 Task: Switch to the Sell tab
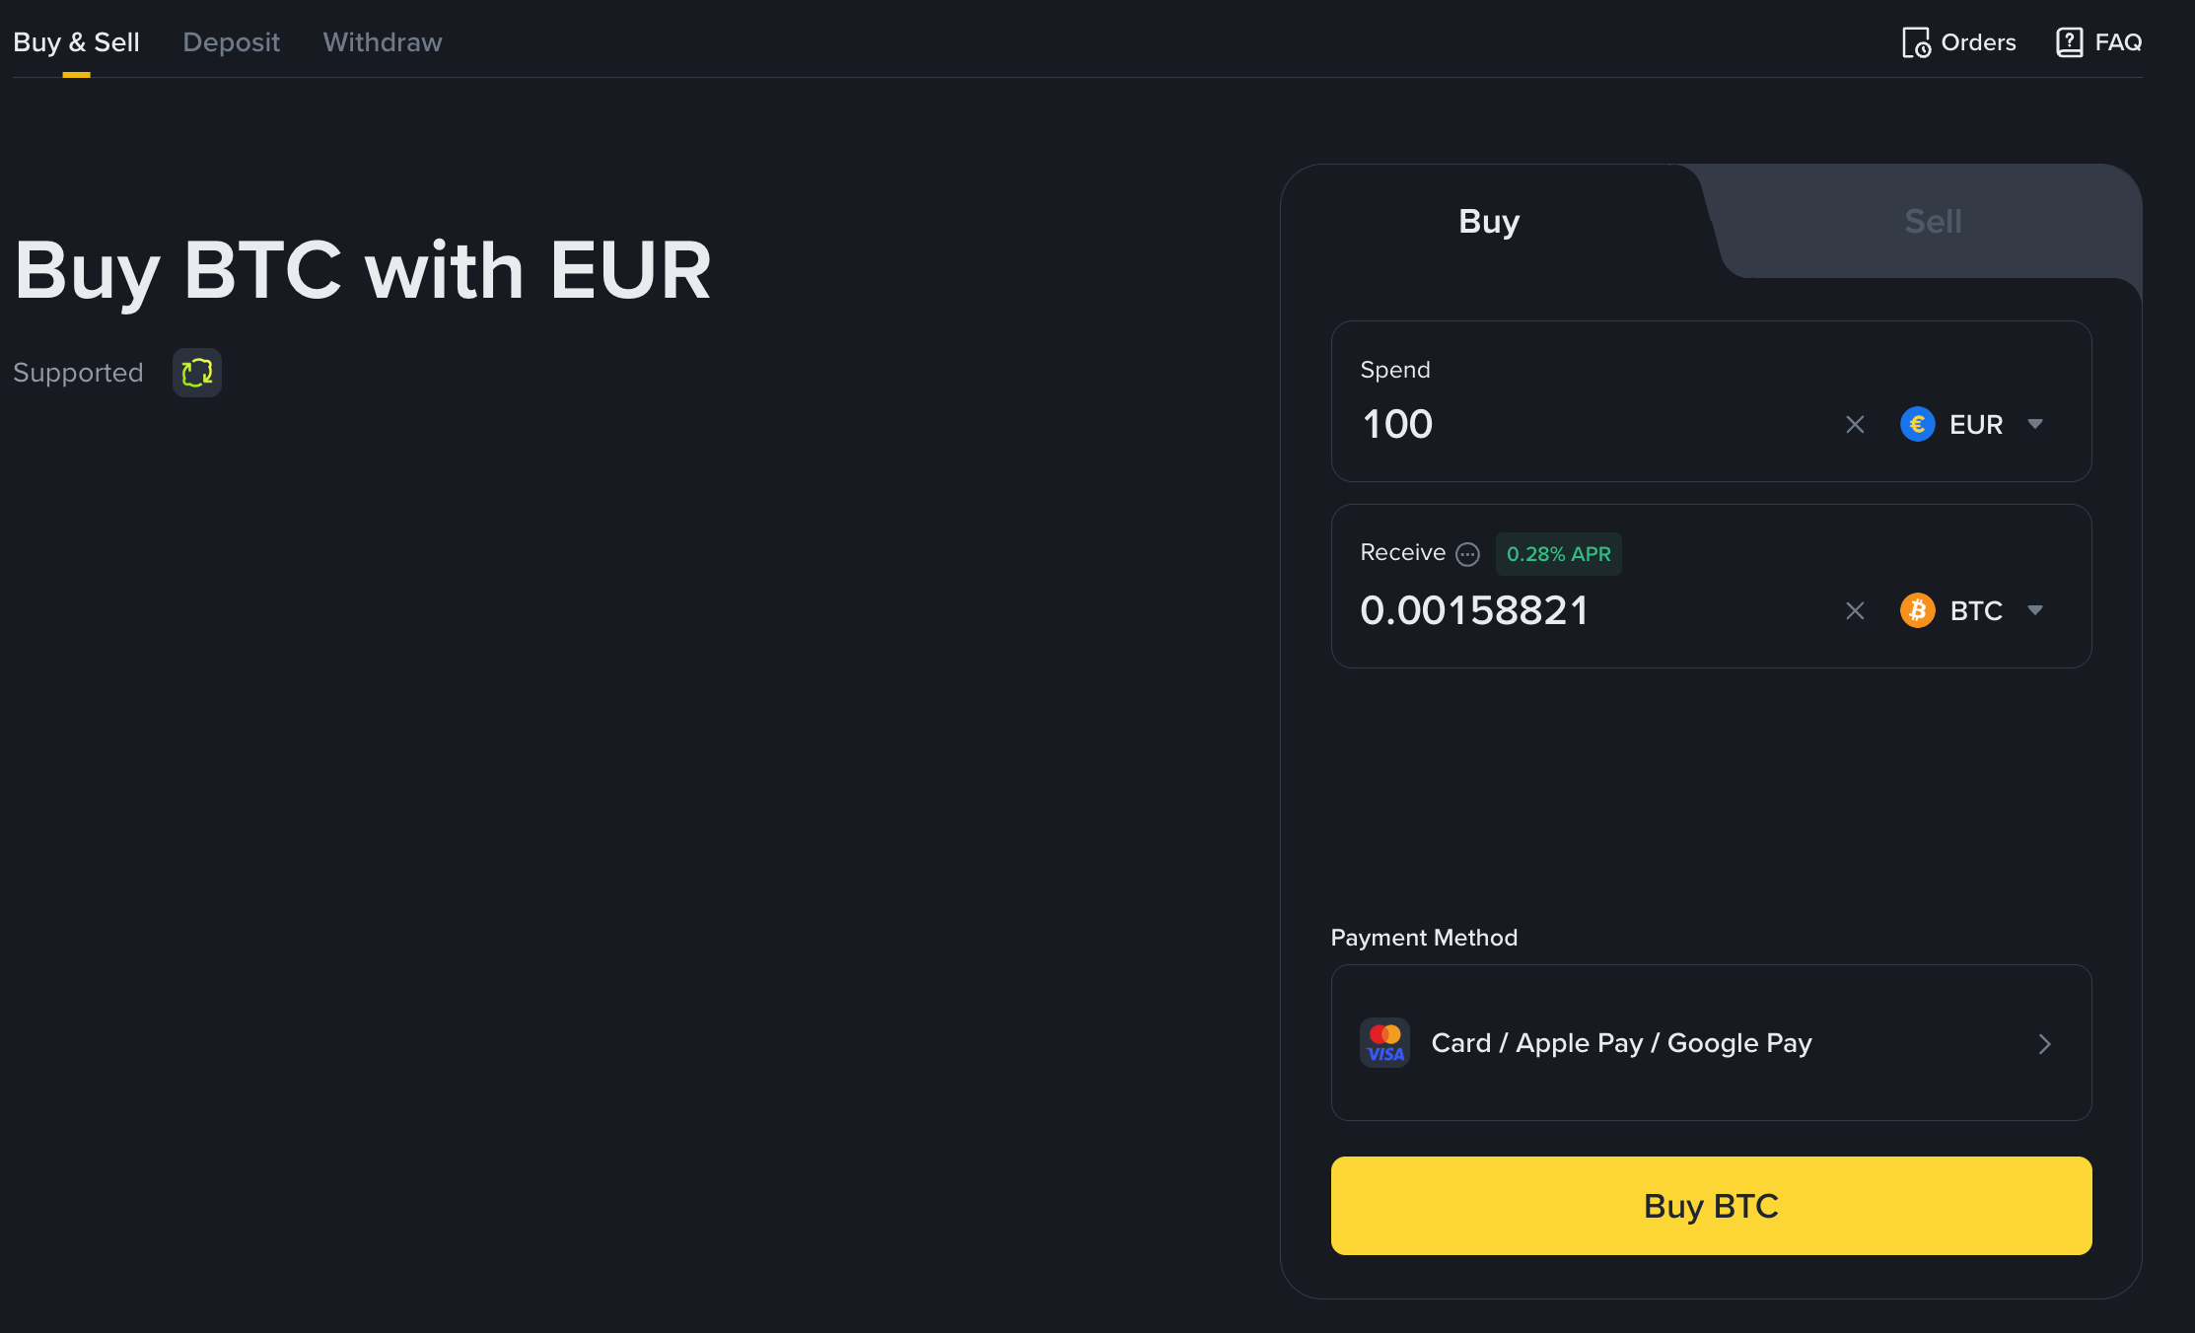click(x=1933, y=222)
